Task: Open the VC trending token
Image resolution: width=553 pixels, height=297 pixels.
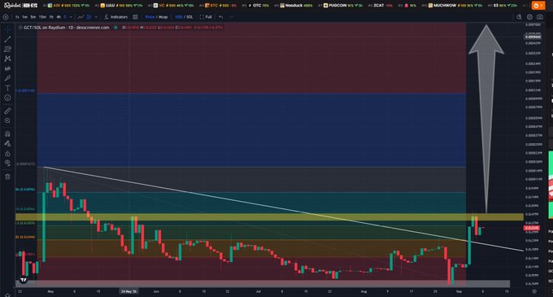Action: tap(172, 6)
